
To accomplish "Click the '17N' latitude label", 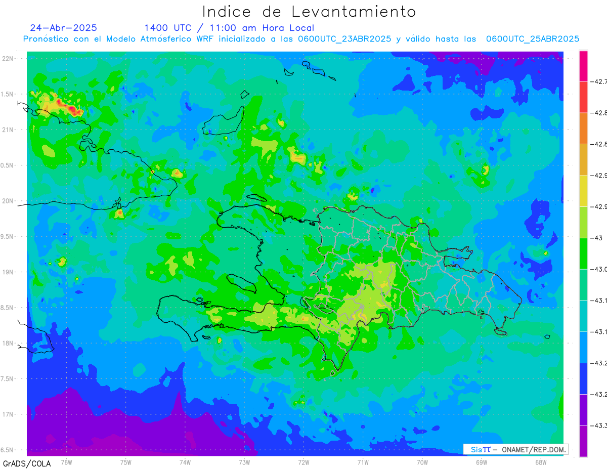I will point(9,414).
